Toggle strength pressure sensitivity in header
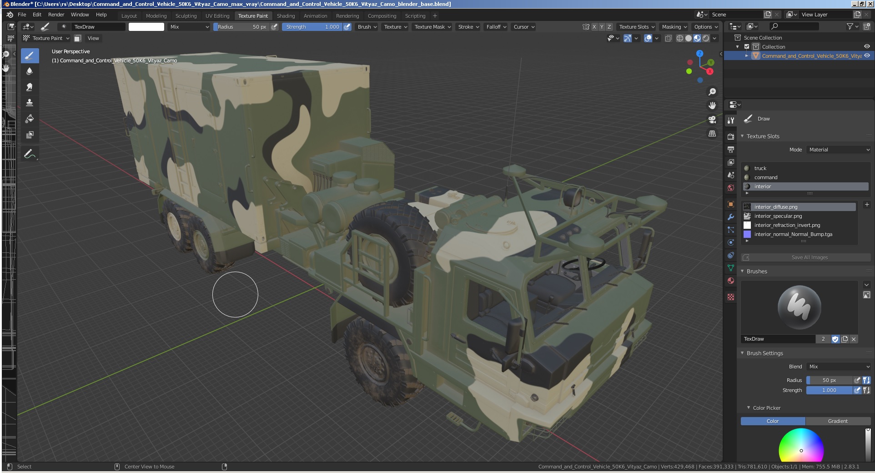The image size is (875, 473). tap(347, 27)
